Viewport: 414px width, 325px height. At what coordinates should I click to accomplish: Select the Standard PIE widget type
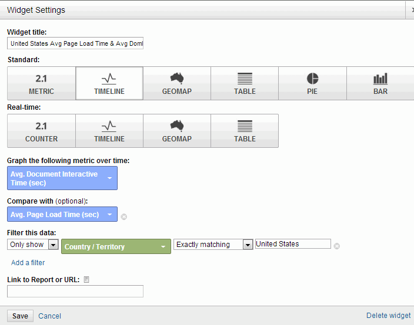tap(312, 83)
